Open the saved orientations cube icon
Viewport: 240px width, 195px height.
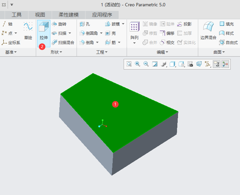coord(172,64)
